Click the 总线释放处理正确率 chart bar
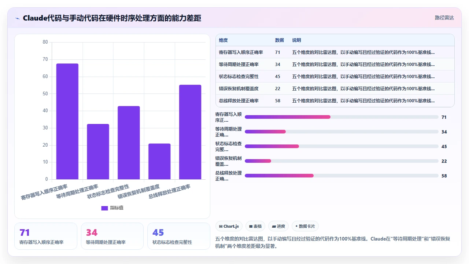 pyautogui.click(x=190, y=132)
